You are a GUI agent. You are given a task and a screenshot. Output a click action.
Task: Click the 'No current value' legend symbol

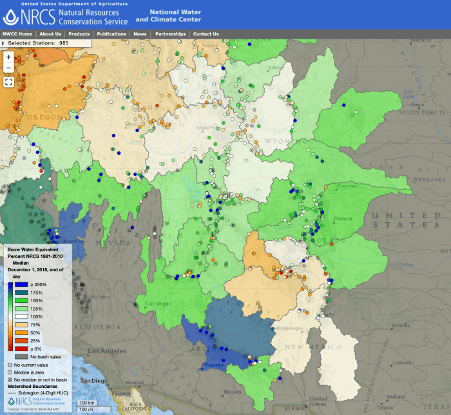coord(8,365)
